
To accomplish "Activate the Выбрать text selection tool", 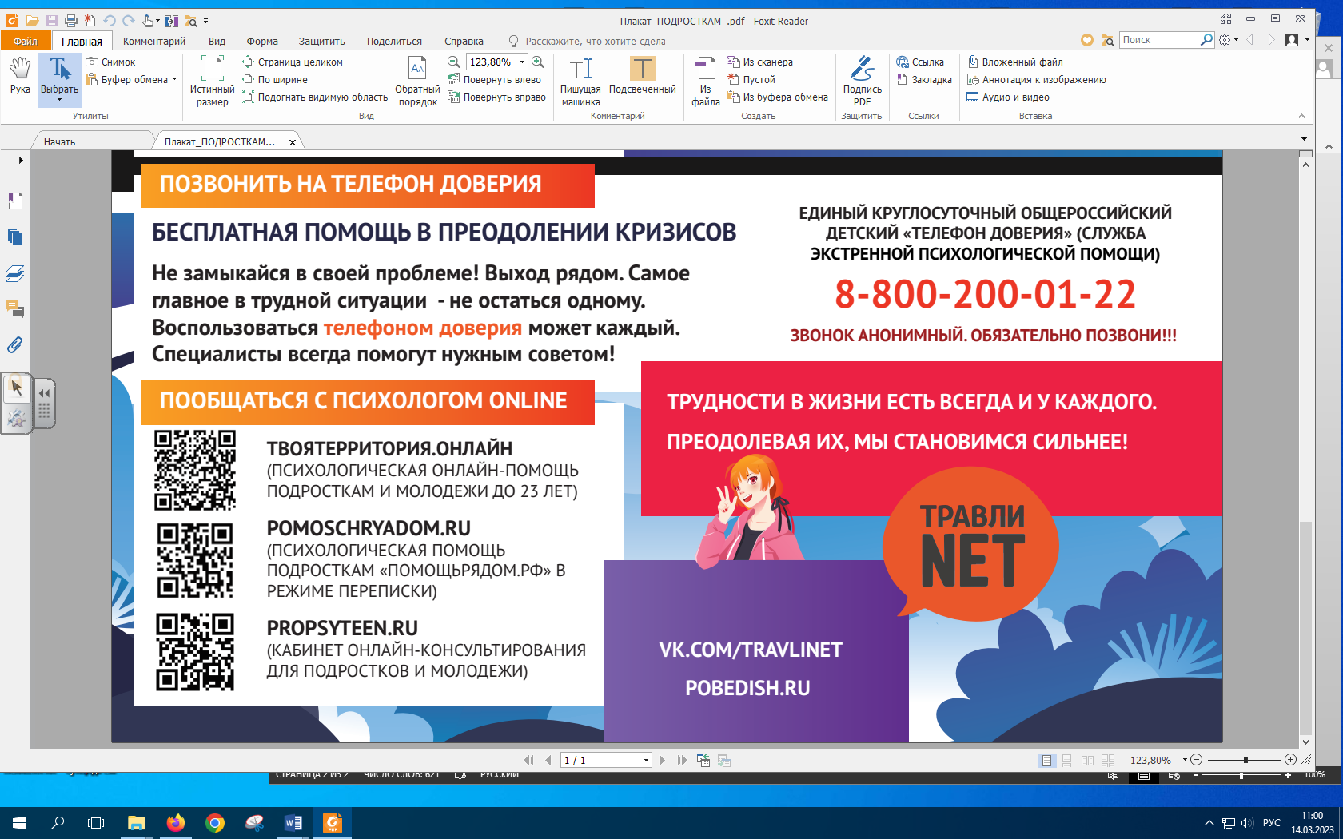I will pyautogui.click(x=60, y=74).
